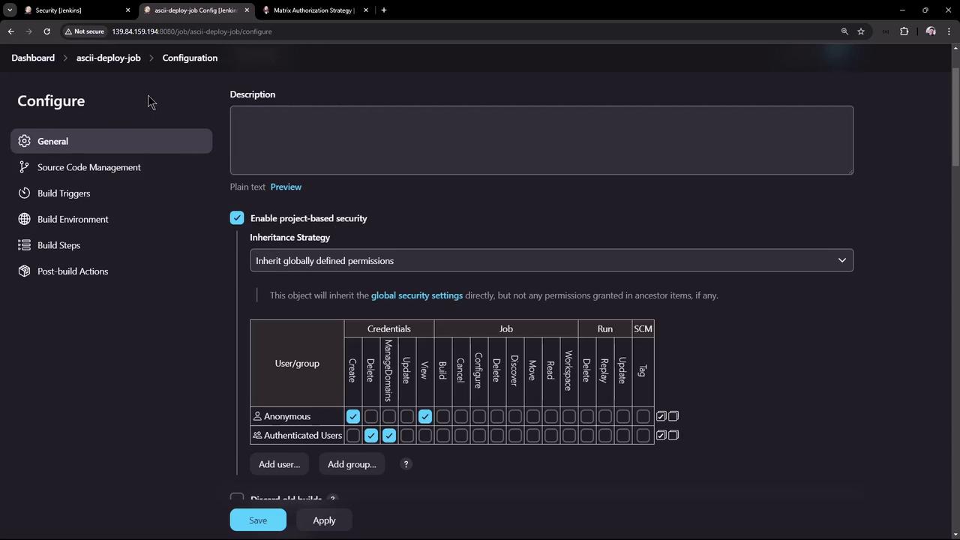Select the General section
This screenshot has height=540, width=960.
click(x=112, y=141)
